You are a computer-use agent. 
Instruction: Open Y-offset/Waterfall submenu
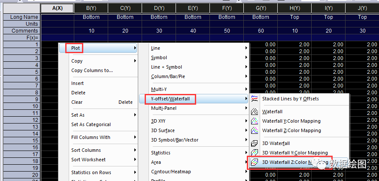point(194,99)
